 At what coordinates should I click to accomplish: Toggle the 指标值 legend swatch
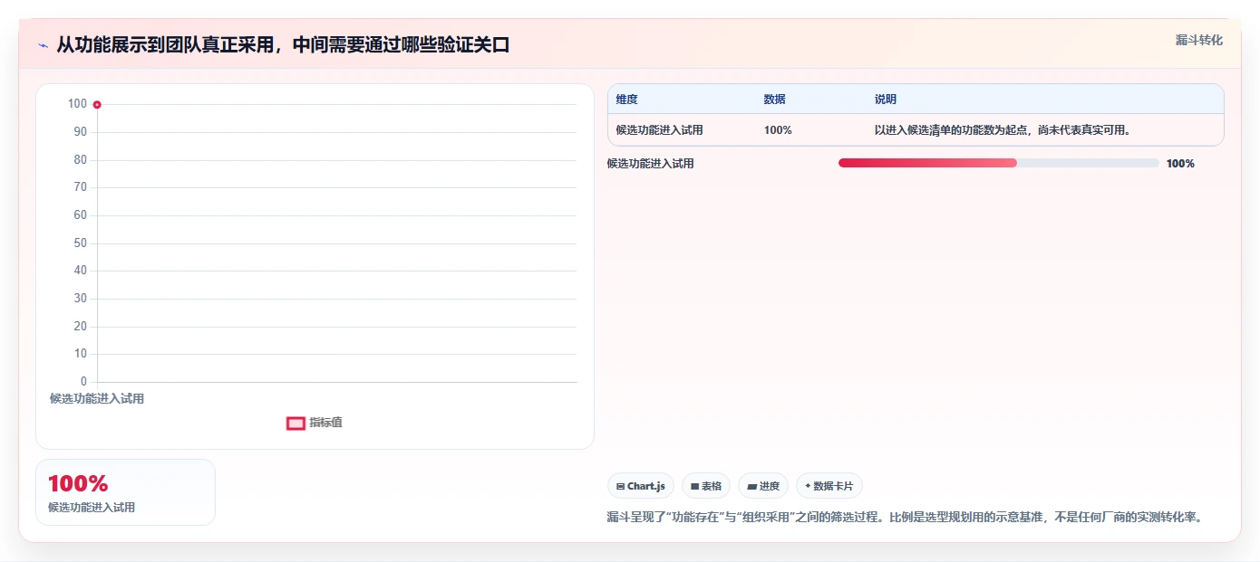coord(296,423)
